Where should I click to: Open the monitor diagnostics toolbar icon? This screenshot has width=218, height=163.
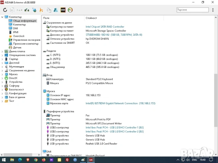[34, 10]
